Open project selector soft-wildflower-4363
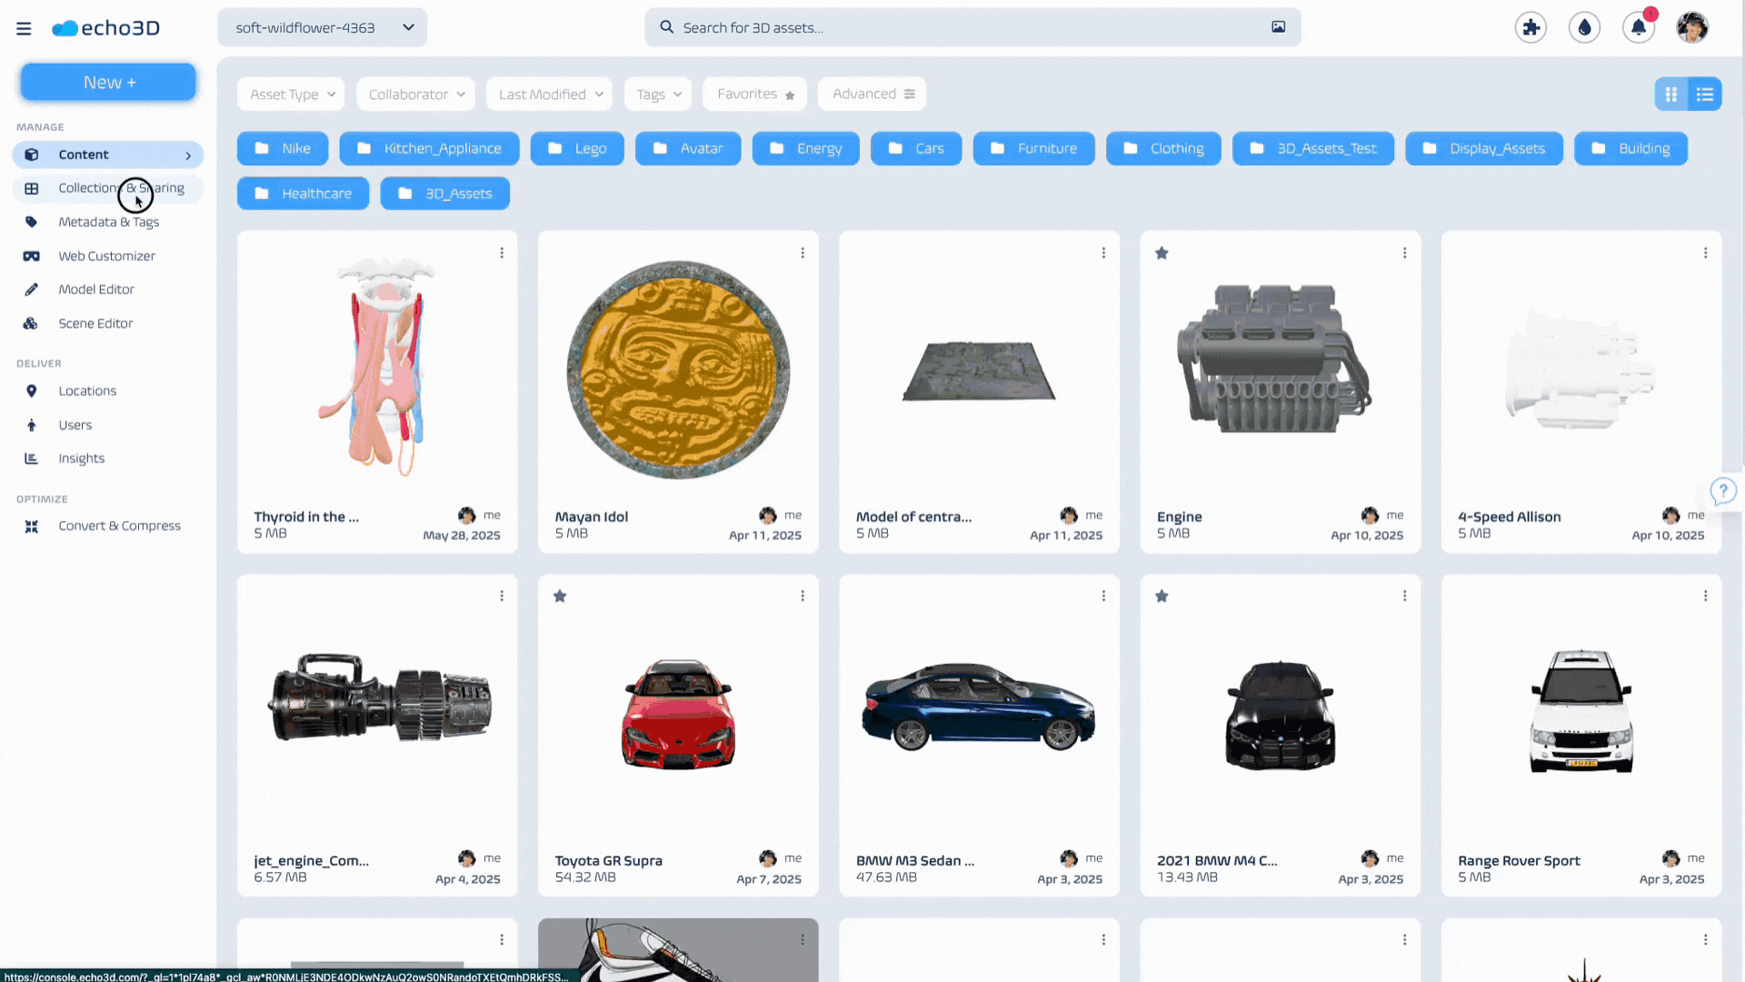This screenshot has height=982, width=1745. click(323, 27)
